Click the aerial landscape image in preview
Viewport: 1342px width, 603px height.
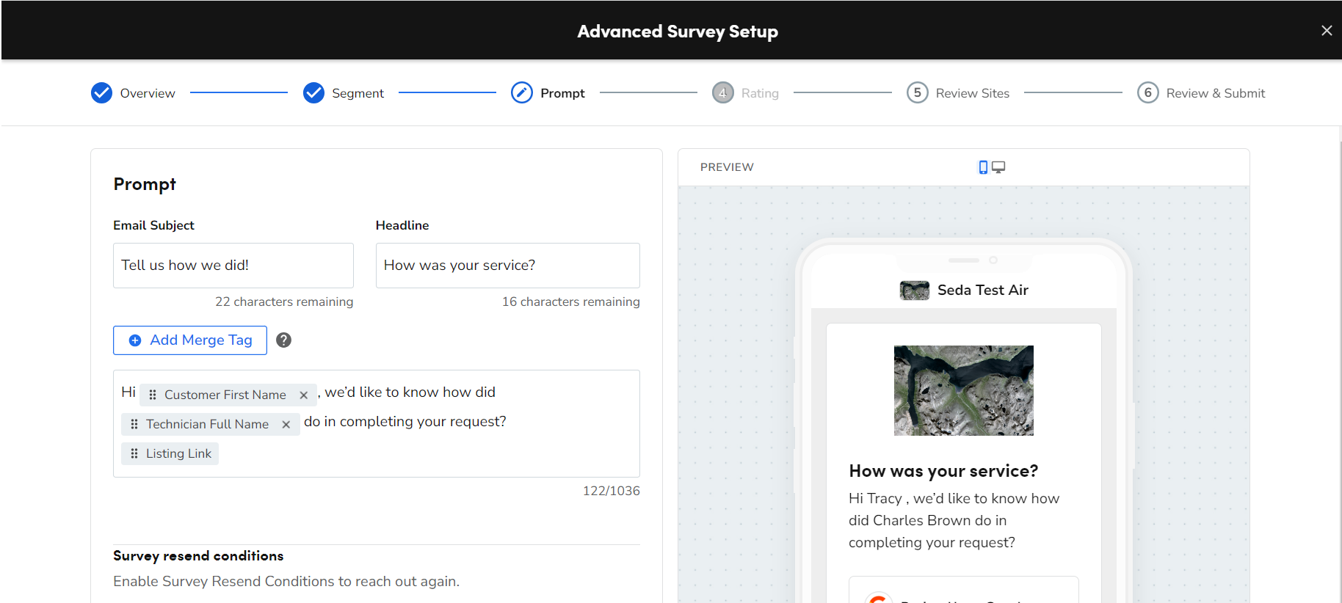tap(963, 390)
